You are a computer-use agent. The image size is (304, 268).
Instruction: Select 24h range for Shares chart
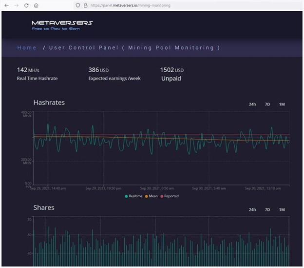pyautogui.click(x=252, y=209)
